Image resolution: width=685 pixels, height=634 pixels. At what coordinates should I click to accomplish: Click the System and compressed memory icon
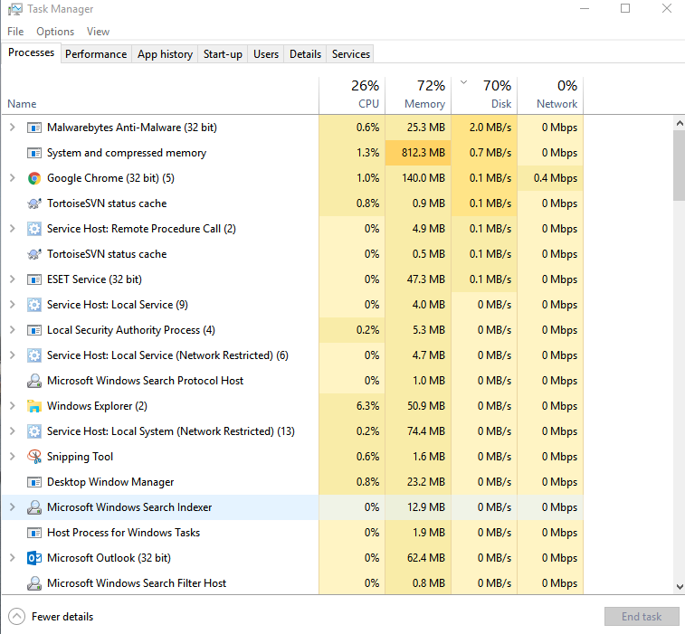(x=34, y=153)
